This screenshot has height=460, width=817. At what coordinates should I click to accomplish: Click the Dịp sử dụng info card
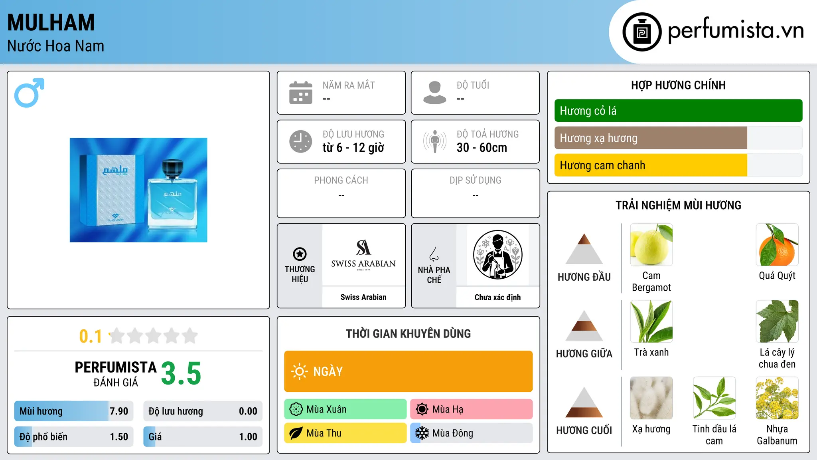476,193
